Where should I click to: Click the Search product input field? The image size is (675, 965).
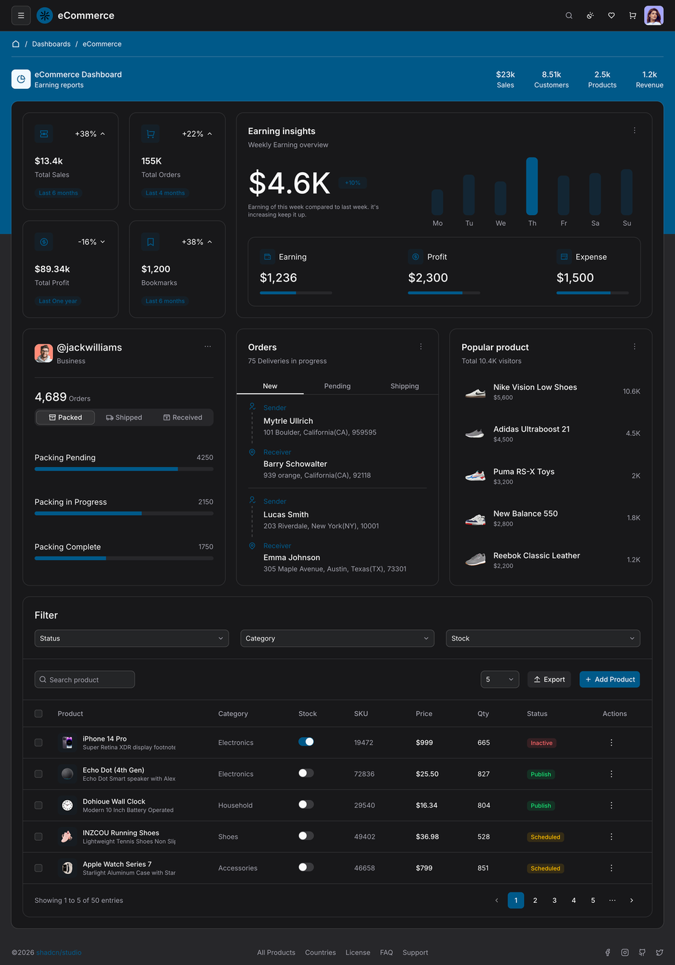click(85, 679)
